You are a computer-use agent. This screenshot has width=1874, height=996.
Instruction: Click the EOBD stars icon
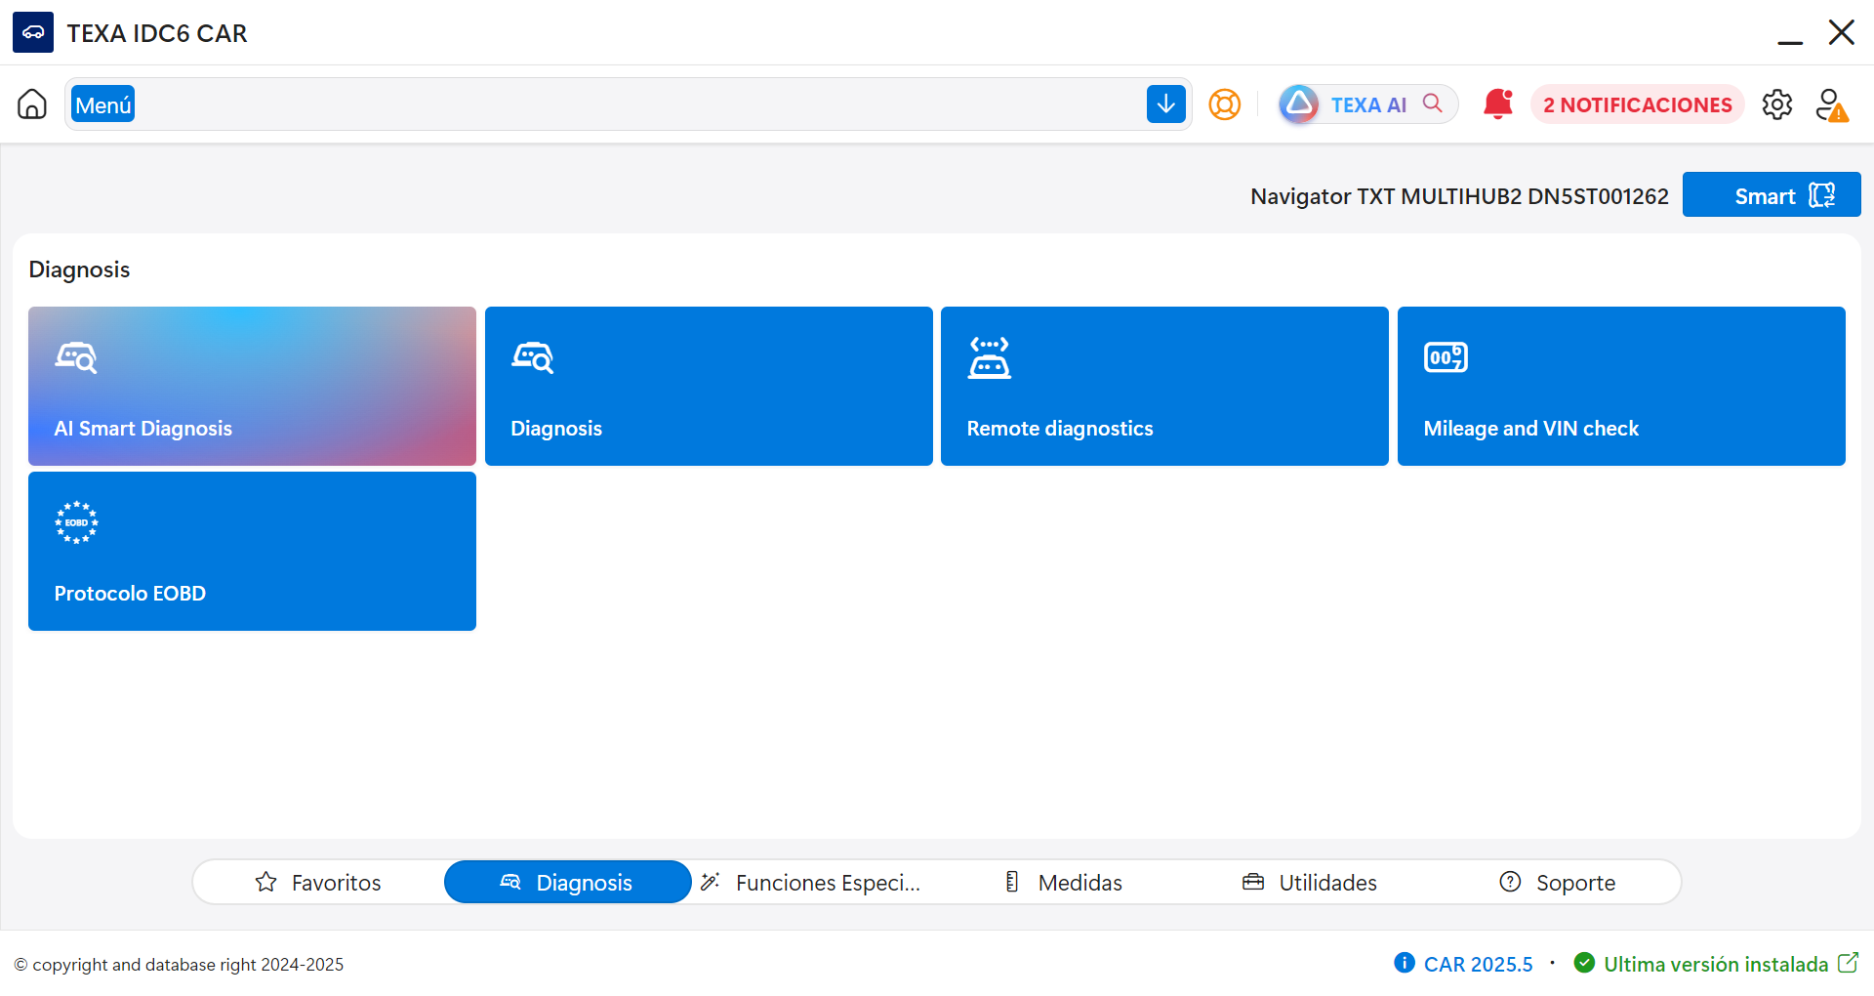pos(76,522)
